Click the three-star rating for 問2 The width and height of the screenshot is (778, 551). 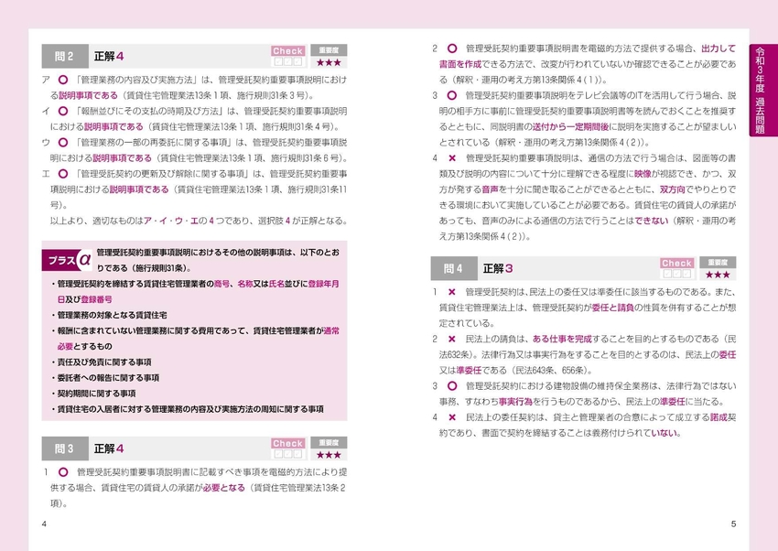pyautogui.click(x=329, y=62)
